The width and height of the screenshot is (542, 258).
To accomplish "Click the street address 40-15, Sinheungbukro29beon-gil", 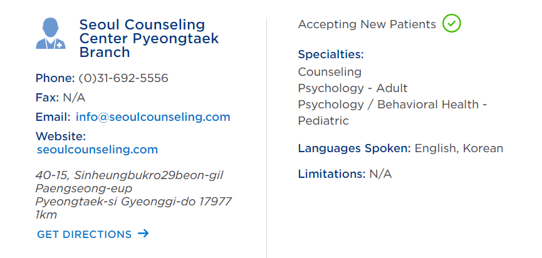I will [x=129, y=175].
